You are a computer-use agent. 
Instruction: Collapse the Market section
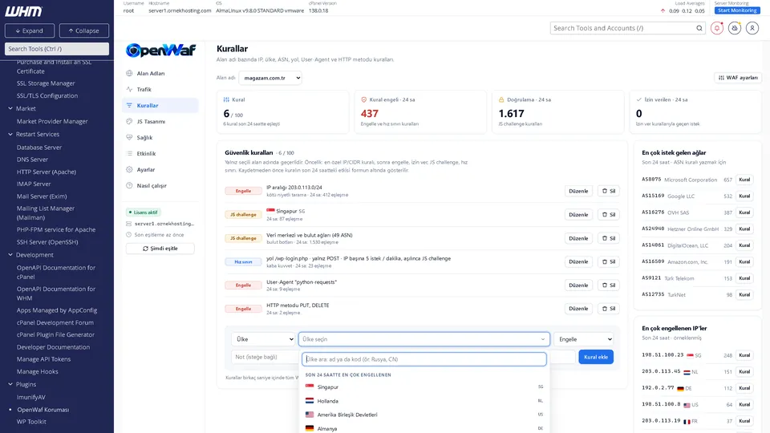pyautogui.click(x=10, y=108)
